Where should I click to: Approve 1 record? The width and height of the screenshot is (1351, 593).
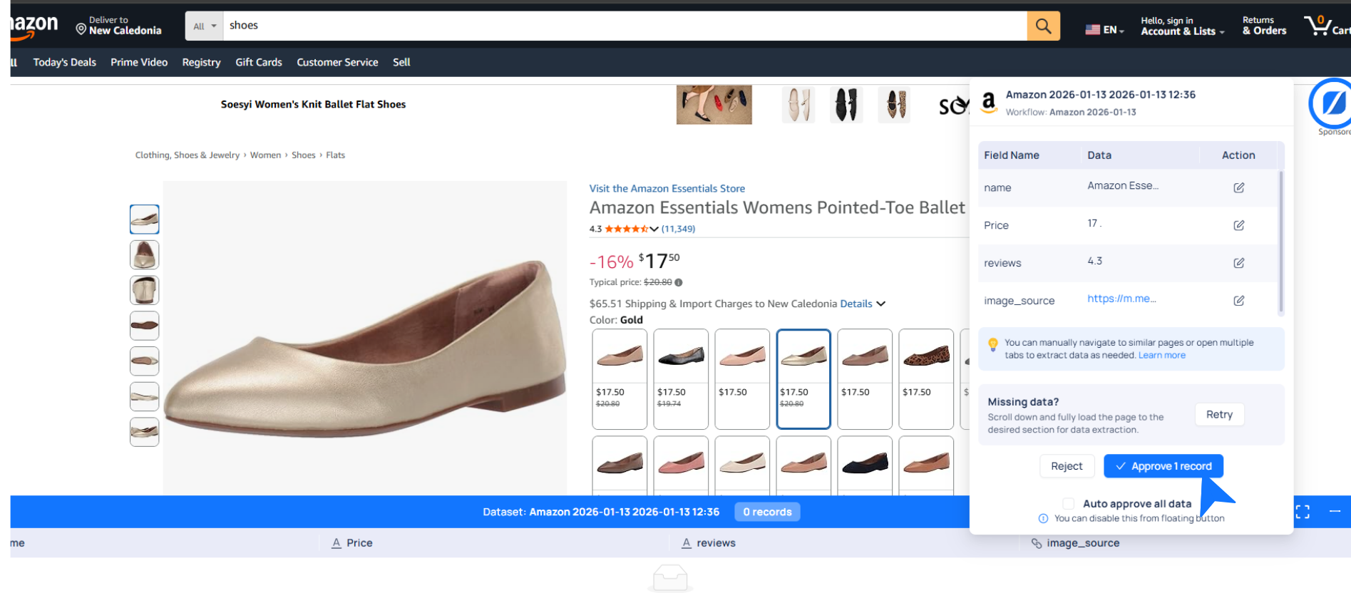[x=1163, y=466]
